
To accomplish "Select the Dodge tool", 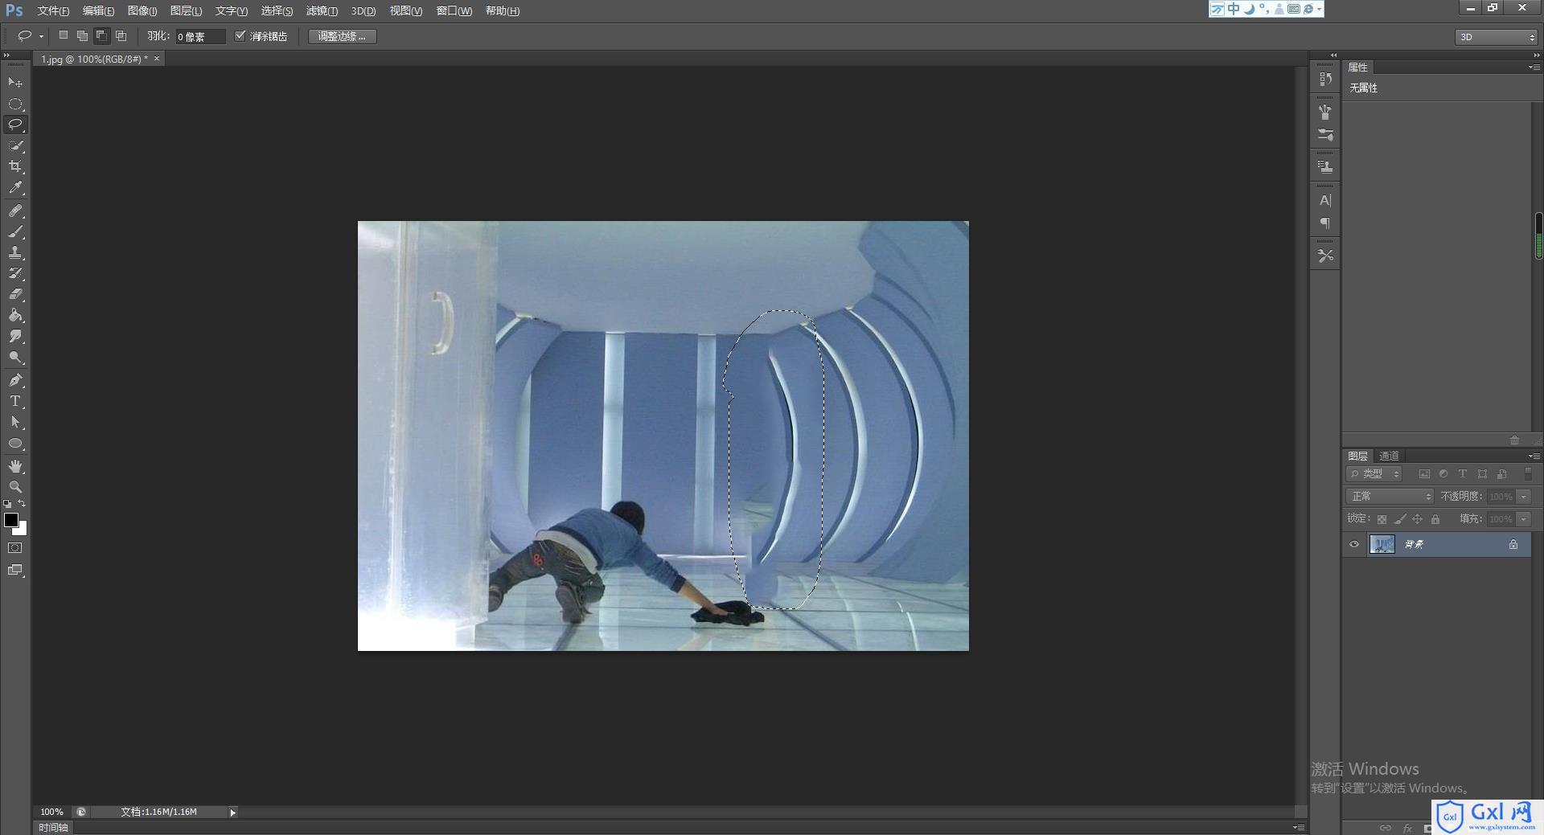I will click(x=15, y=357).
